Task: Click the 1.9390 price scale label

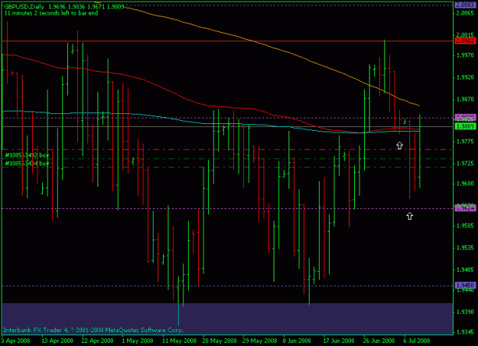Action: (465, 312)
